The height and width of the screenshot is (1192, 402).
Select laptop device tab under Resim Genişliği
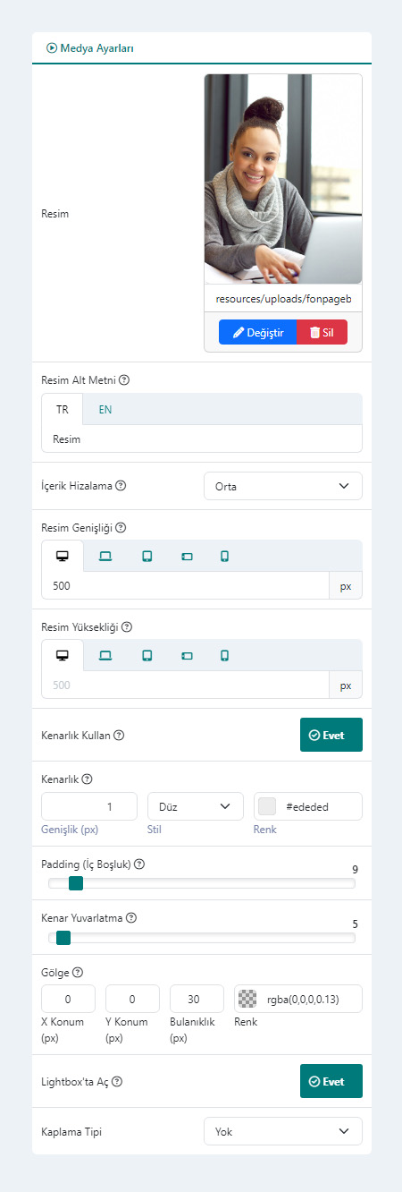[x=105, y=556]
